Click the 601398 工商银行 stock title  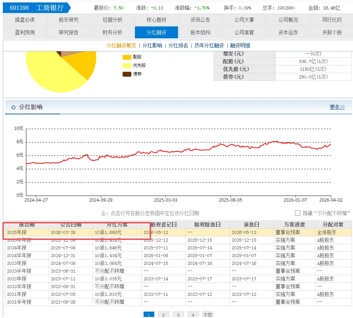click(x=37, y=8)
